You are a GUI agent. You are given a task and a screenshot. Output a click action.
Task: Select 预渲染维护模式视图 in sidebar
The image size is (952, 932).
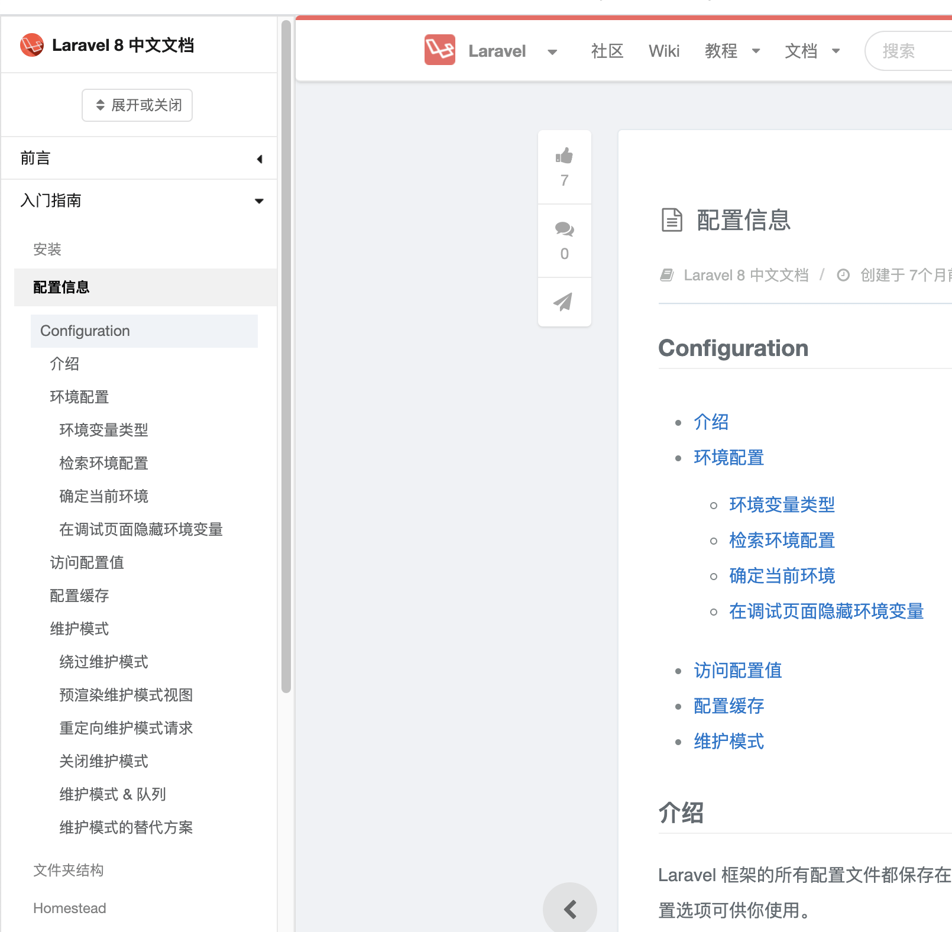[126, 695]
